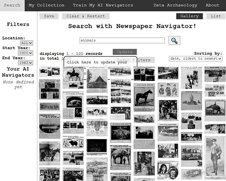226x181 pixels.
Task: Open the elephant with keeper thumbnail
Action: [120, 158]
